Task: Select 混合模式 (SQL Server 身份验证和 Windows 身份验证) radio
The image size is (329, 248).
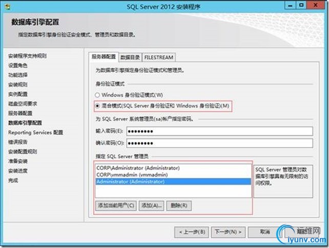Action: tap(97, 106)
